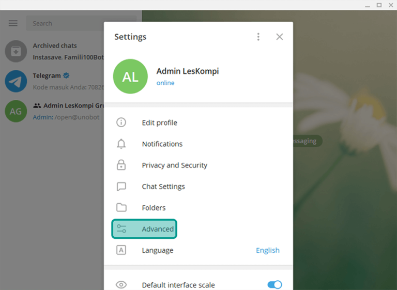Screen dimensions: 397x290
Task: Click the group members icon beside Admin LesKompi
Action: point(37,105)
